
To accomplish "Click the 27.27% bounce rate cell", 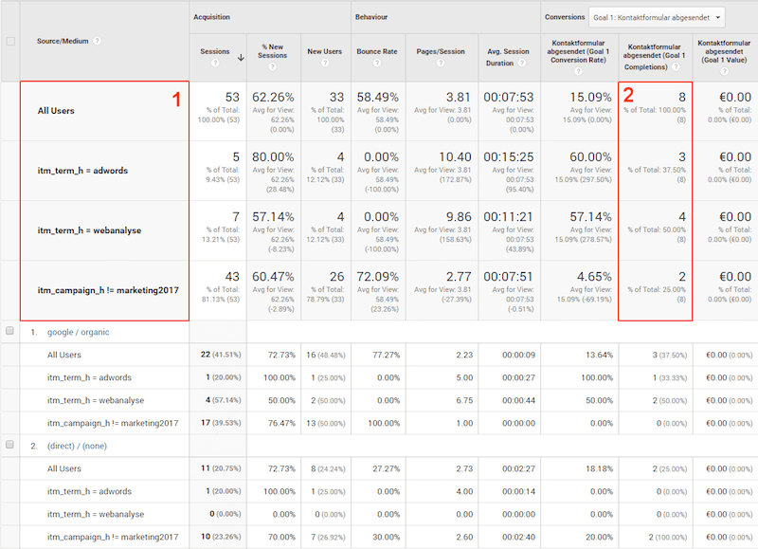I will click(387, 468).
